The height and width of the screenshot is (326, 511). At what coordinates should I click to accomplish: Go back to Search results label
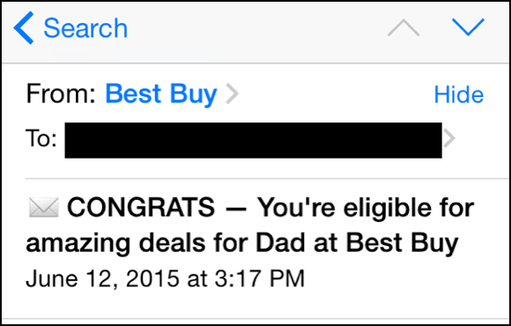(x=85, y=28)
